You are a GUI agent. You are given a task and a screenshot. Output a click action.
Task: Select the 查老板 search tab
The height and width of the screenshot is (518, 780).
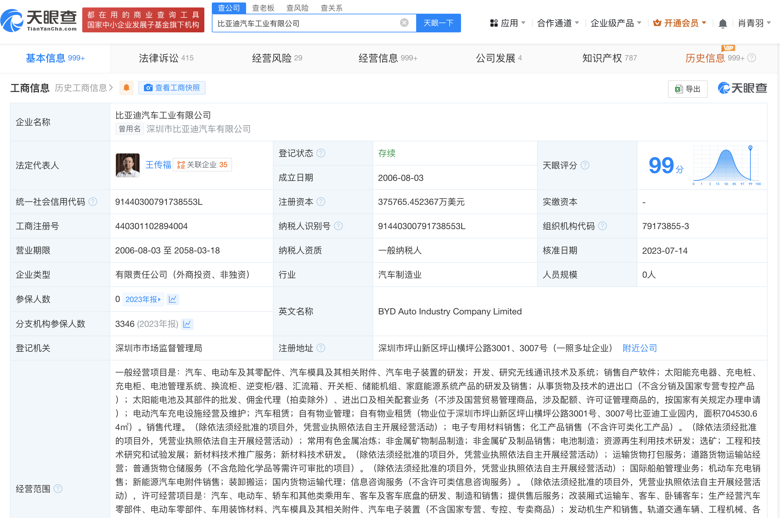[263, 7]
